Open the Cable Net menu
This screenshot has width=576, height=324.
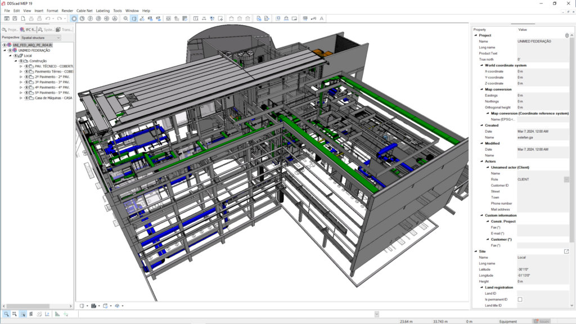click(85, 11)
